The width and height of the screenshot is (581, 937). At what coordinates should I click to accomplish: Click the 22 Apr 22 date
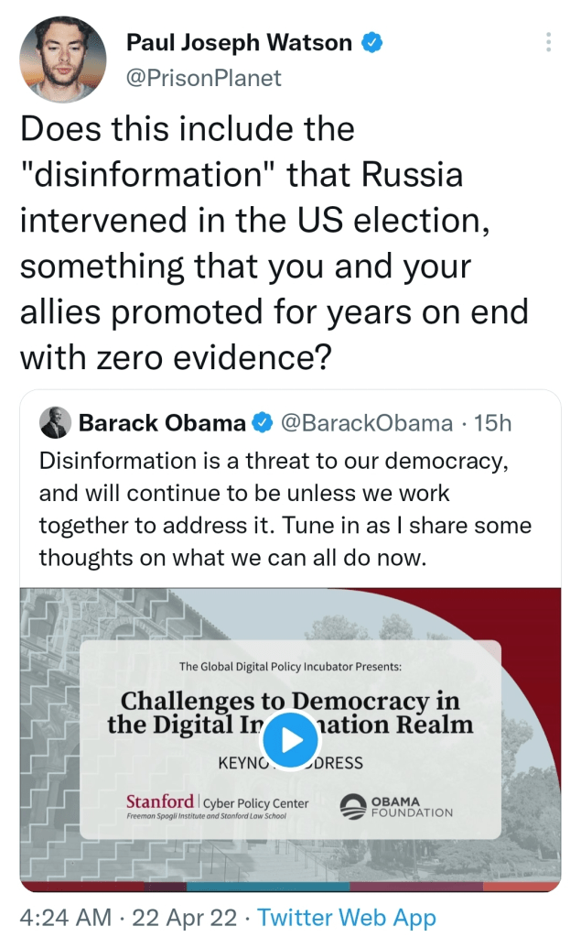pyautogui.click(x=183, y=917)
